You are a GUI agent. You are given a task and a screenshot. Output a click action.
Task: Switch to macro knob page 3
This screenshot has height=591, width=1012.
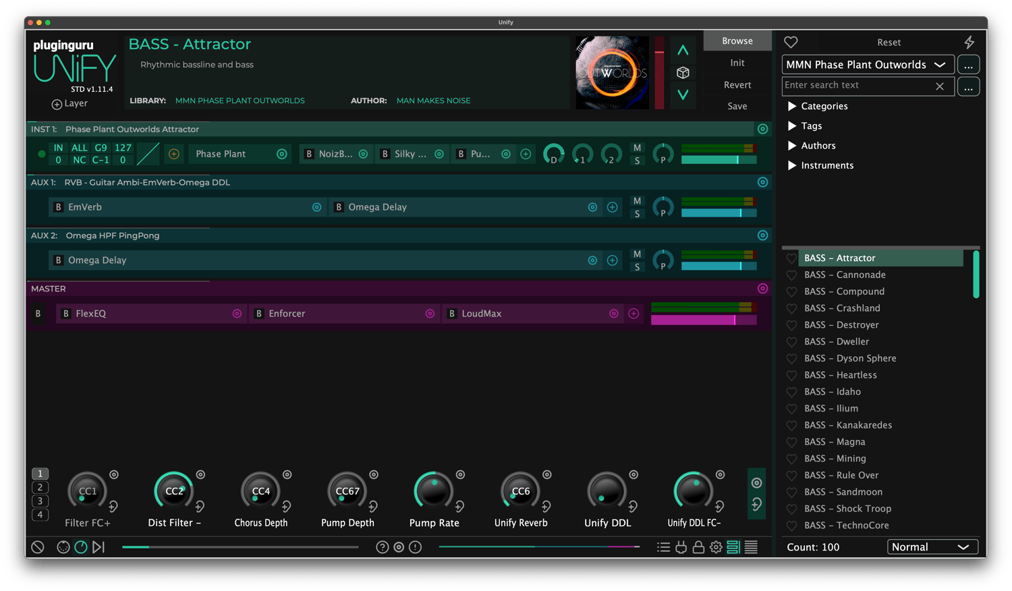coord(40,501)
